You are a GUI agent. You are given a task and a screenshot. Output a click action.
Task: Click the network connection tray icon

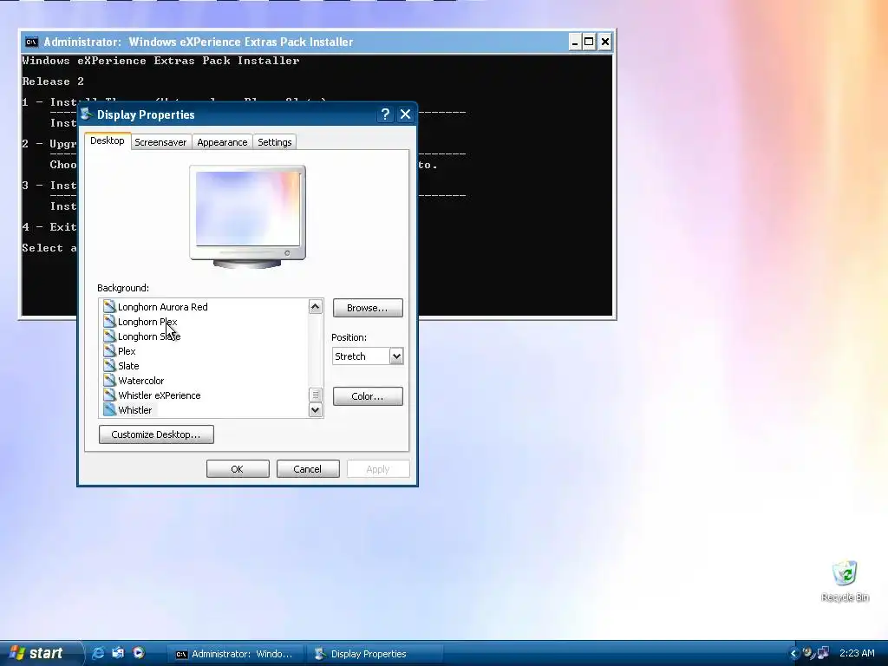(823, 654)
